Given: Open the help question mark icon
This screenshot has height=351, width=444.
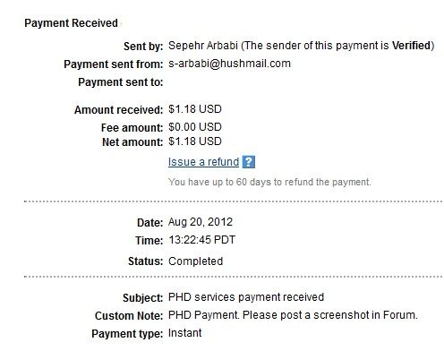Looking at the screenshot, I should [249, 162].
